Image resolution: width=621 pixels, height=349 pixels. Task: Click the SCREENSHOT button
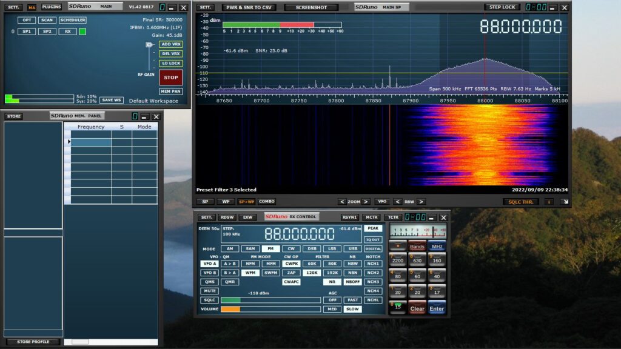(x=311, y=7)
